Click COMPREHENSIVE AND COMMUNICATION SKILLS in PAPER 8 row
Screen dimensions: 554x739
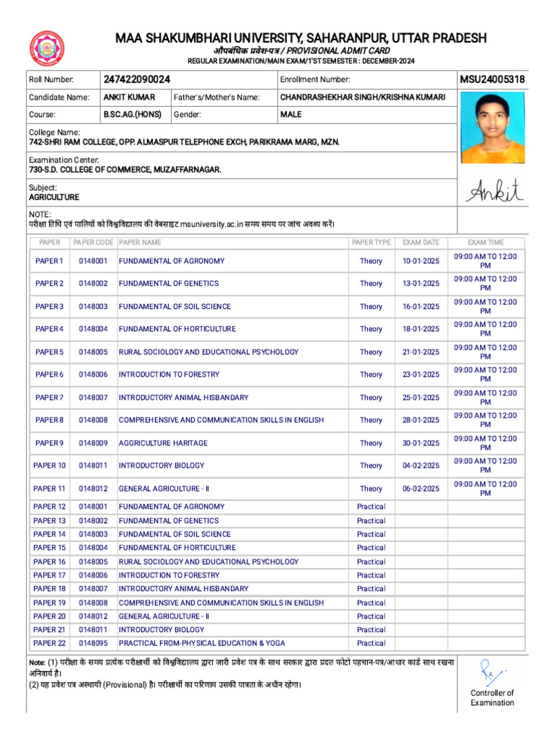(x=221, y=420)
